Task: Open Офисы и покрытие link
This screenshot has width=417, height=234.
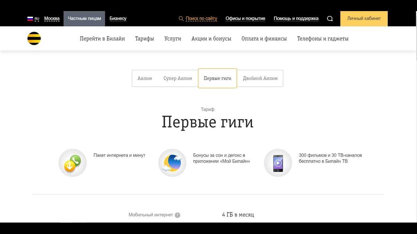Action: (245, 19)
